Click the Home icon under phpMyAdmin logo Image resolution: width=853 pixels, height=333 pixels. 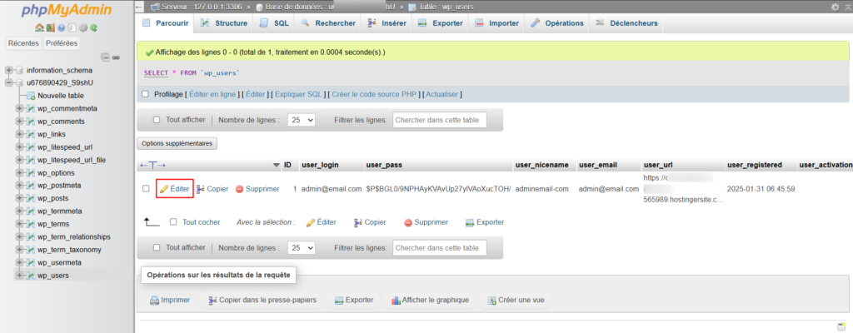coord(39,27)
